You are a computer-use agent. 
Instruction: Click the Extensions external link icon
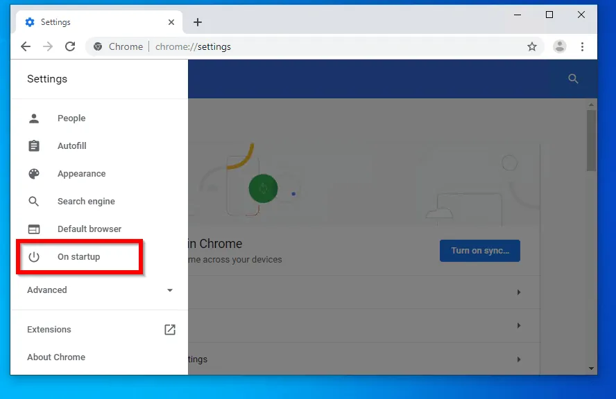pyautogui.click(x=169, y=330)
